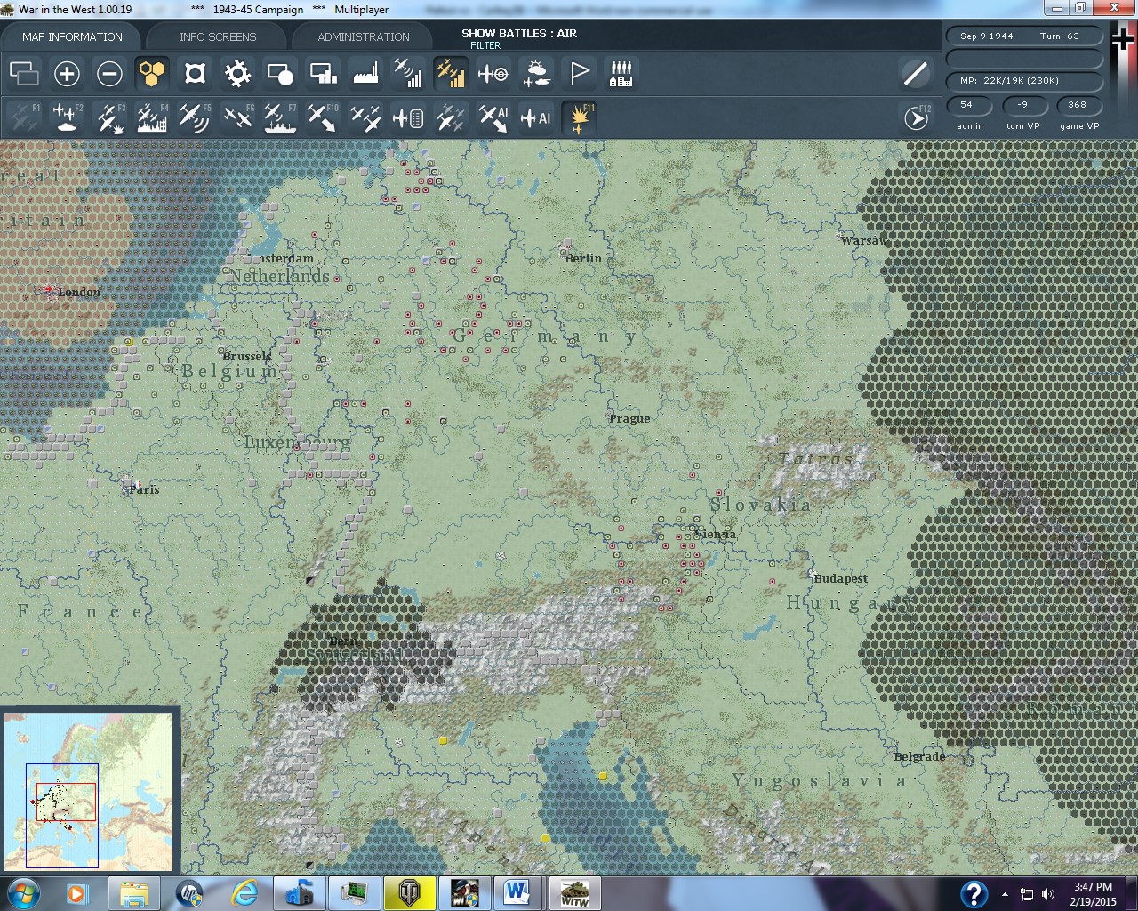The width and height of the screenshot is (1138, 911).
Task: Click the volume speaker tray icon
Action: (x=1048, y=894)
